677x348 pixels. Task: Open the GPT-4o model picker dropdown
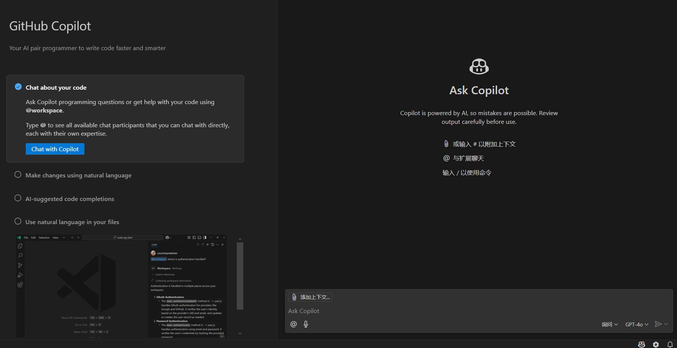point(637,324)
